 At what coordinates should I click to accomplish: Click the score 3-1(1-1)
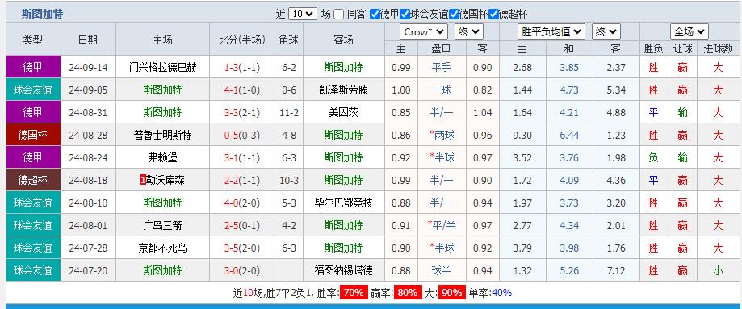click(241, 157)
